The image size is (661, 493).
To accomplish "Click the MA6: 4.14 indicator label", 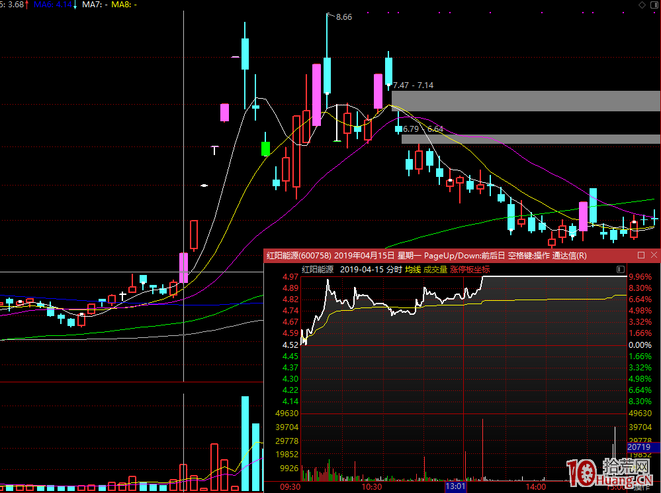I will point(53,5).
